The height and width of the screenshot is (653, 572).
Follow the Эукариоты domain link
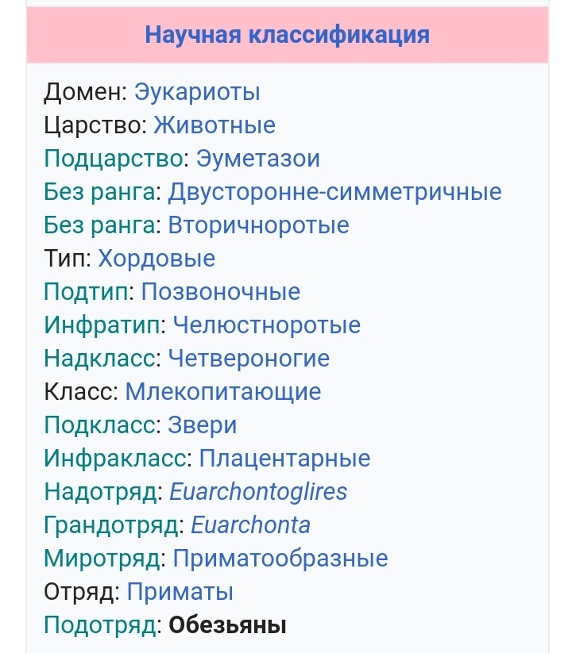(197, 92)
